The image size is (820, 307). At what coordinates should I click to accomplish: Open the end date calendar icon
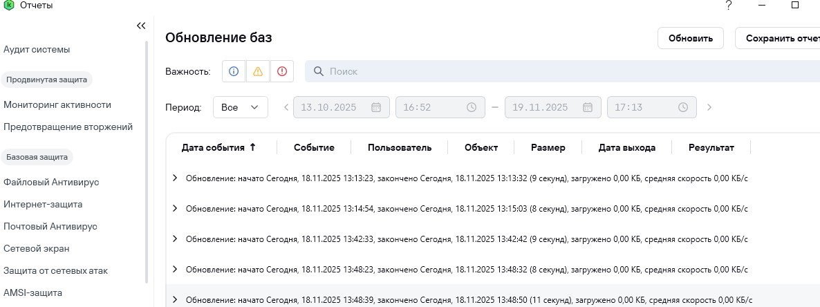pyautogui.click(x=588, y=107)
